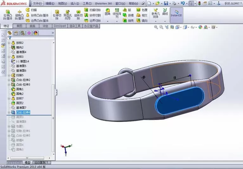Open the 运动算例 1 motion study tab
Screen dimensions: 243x169
pyautogui.click(x=41, y=162)
